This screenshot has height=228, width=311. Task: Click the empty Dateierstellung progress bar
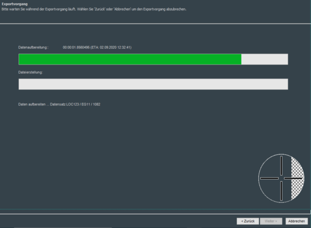coord(153,84)
